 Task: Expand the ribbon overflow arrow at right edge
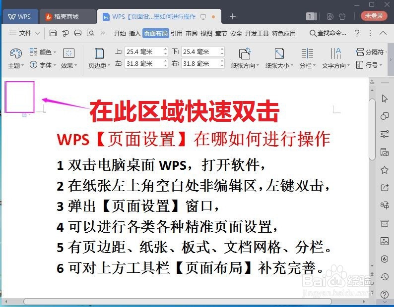point(391,60)
